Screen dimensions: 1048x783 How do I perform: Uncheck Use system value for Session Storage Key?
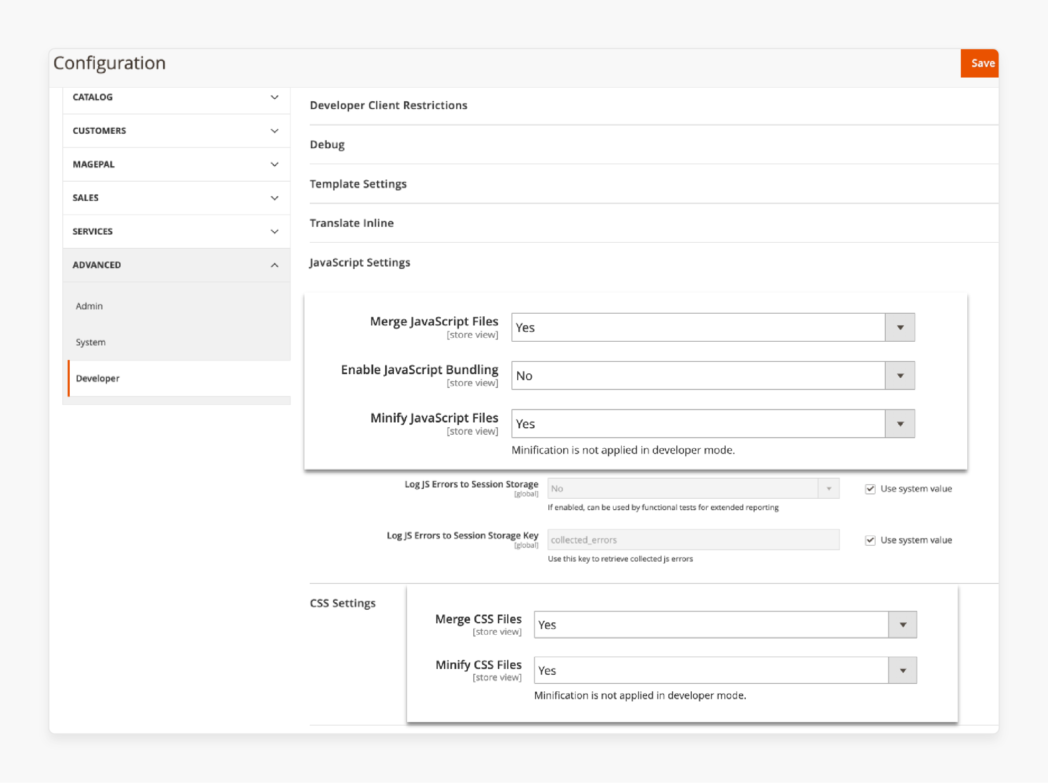870,540
